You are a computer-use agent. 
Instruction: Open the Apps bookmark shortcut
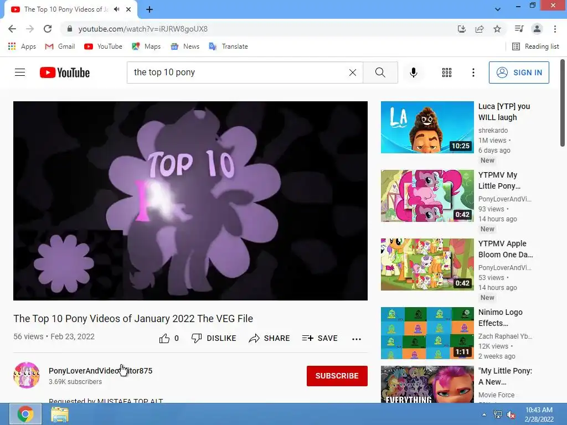pyautogui.click(x=22, y=46)
